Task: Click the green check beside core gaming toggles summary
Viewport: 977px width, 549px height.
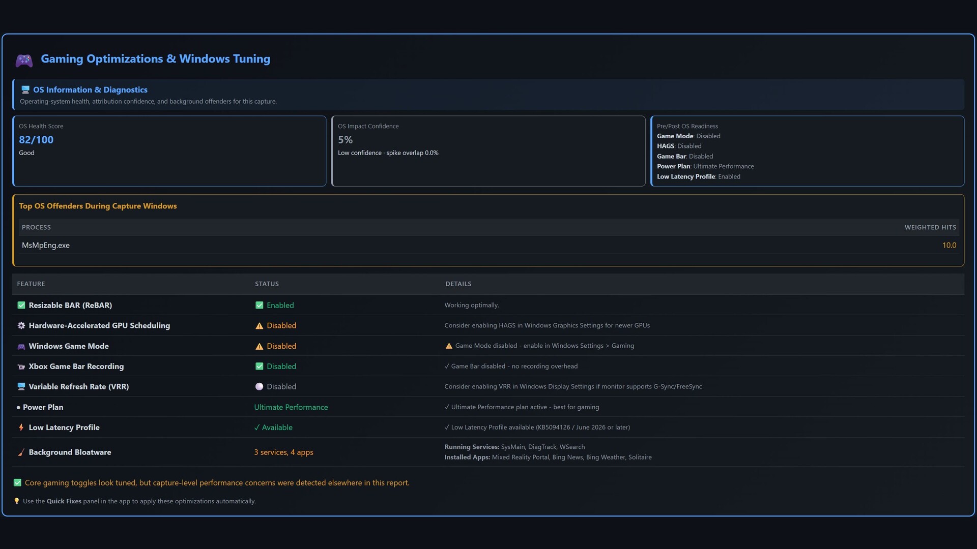Action: pyautogui.click(x=17, y=483)
